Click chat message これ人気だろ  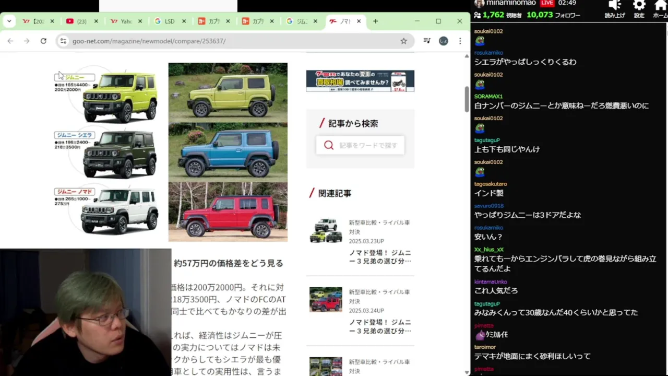tap(496, 291)
